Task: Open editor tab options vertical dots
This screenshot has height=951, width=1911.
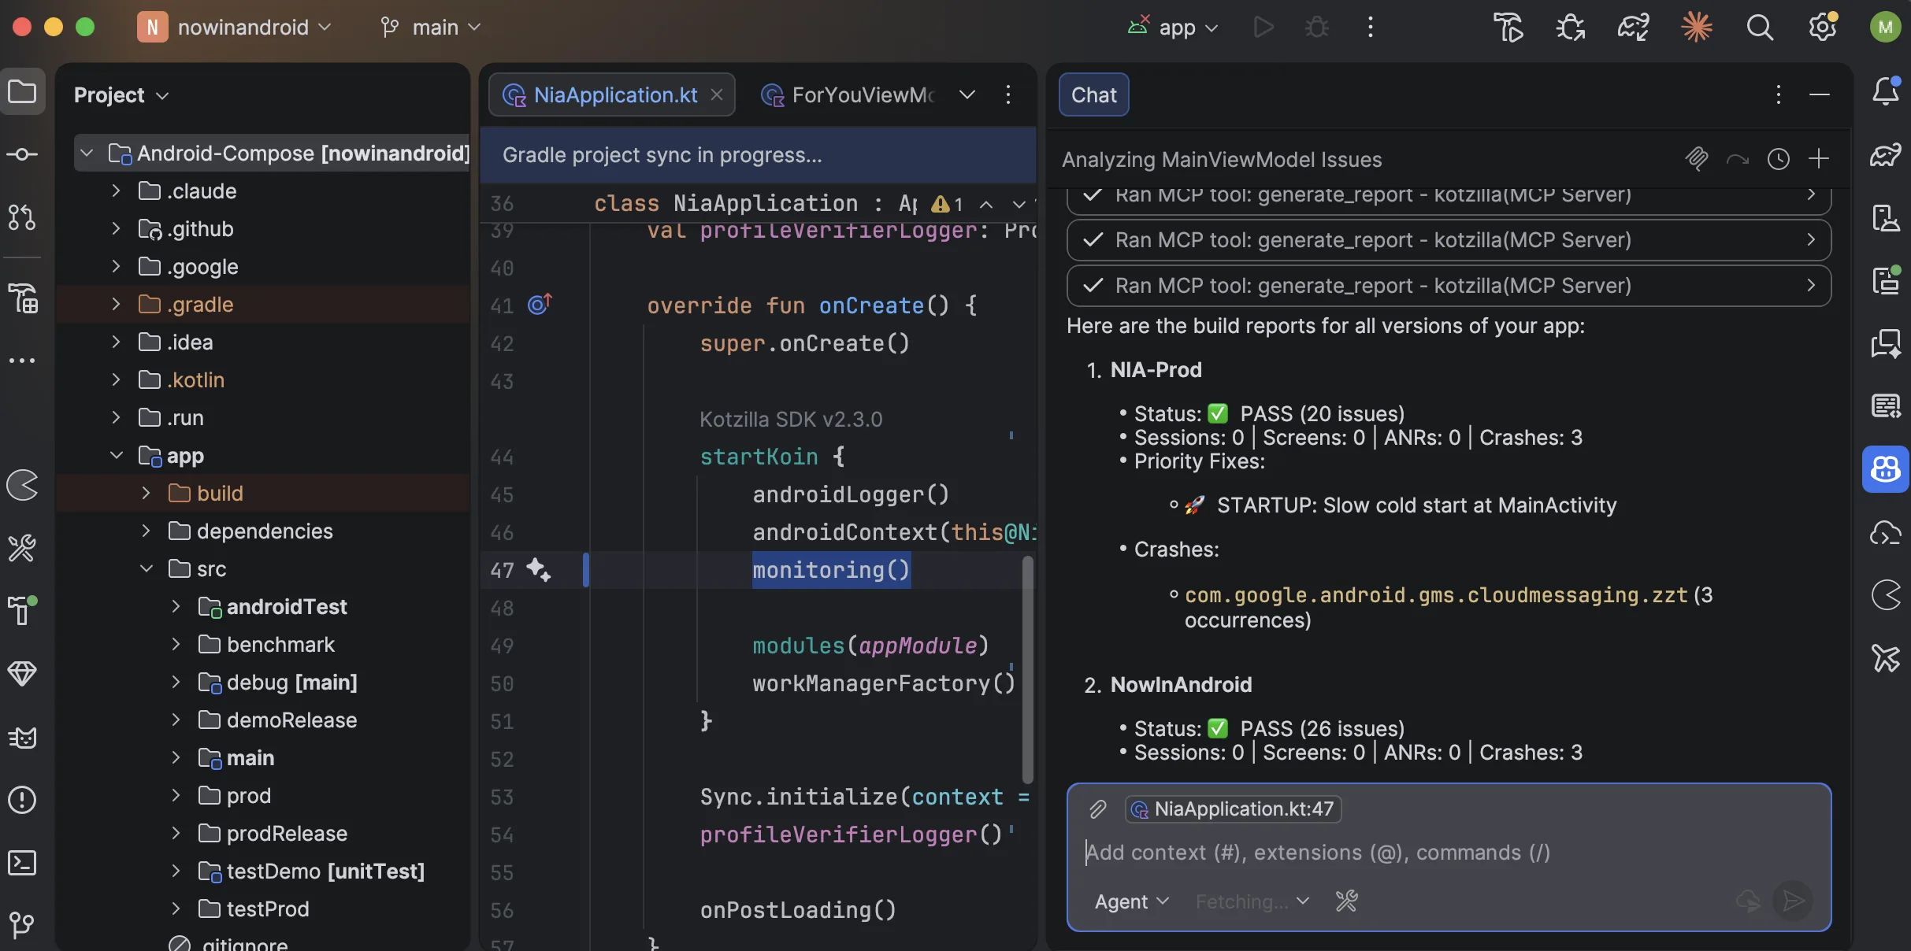Action: [1008, 94]
